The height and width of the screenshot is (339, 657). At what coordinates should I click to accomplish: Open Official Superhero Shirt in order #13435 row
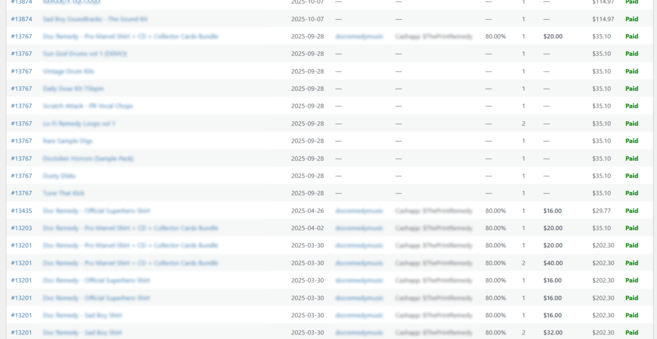[96, 211]
